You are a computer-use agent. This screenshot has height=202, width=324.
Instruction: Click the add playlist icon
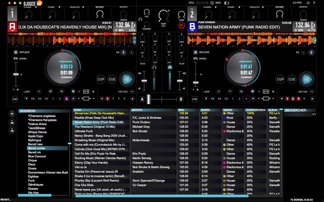pyautogui.click(x=12, y=122)
